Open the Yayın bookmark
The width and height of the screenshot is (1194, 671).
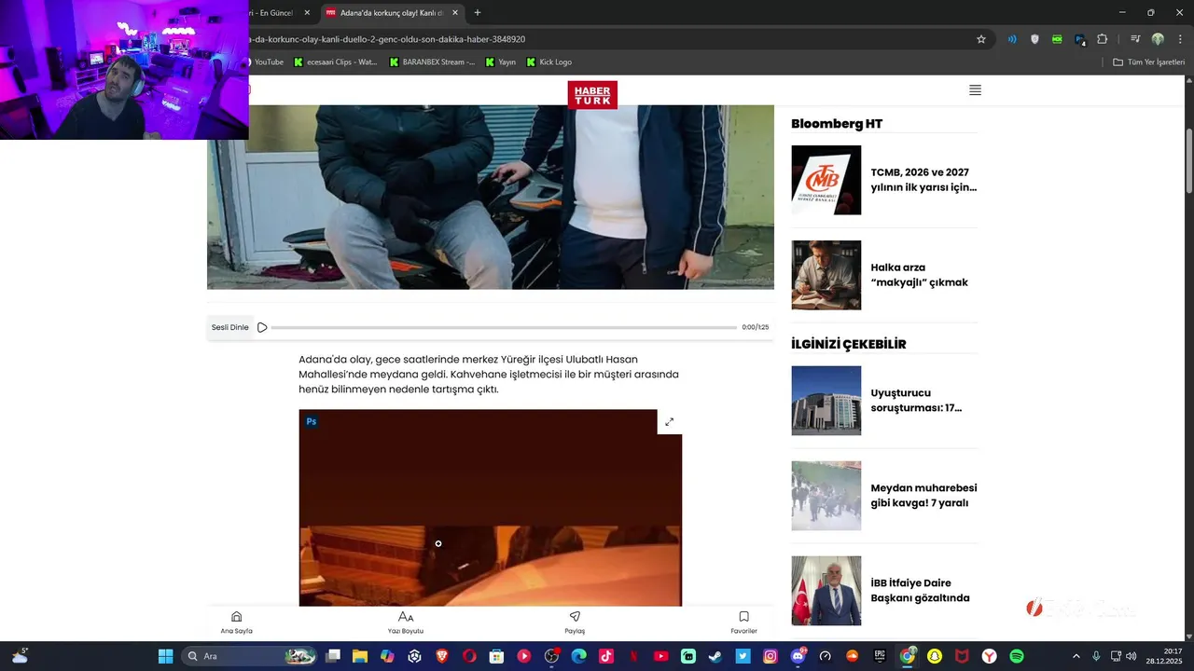[499, 62]
